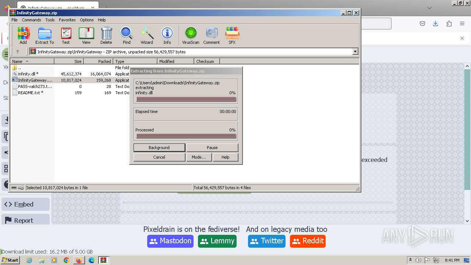Open File Explorer from taskbar
471x265 pixels.
(42, 260)
